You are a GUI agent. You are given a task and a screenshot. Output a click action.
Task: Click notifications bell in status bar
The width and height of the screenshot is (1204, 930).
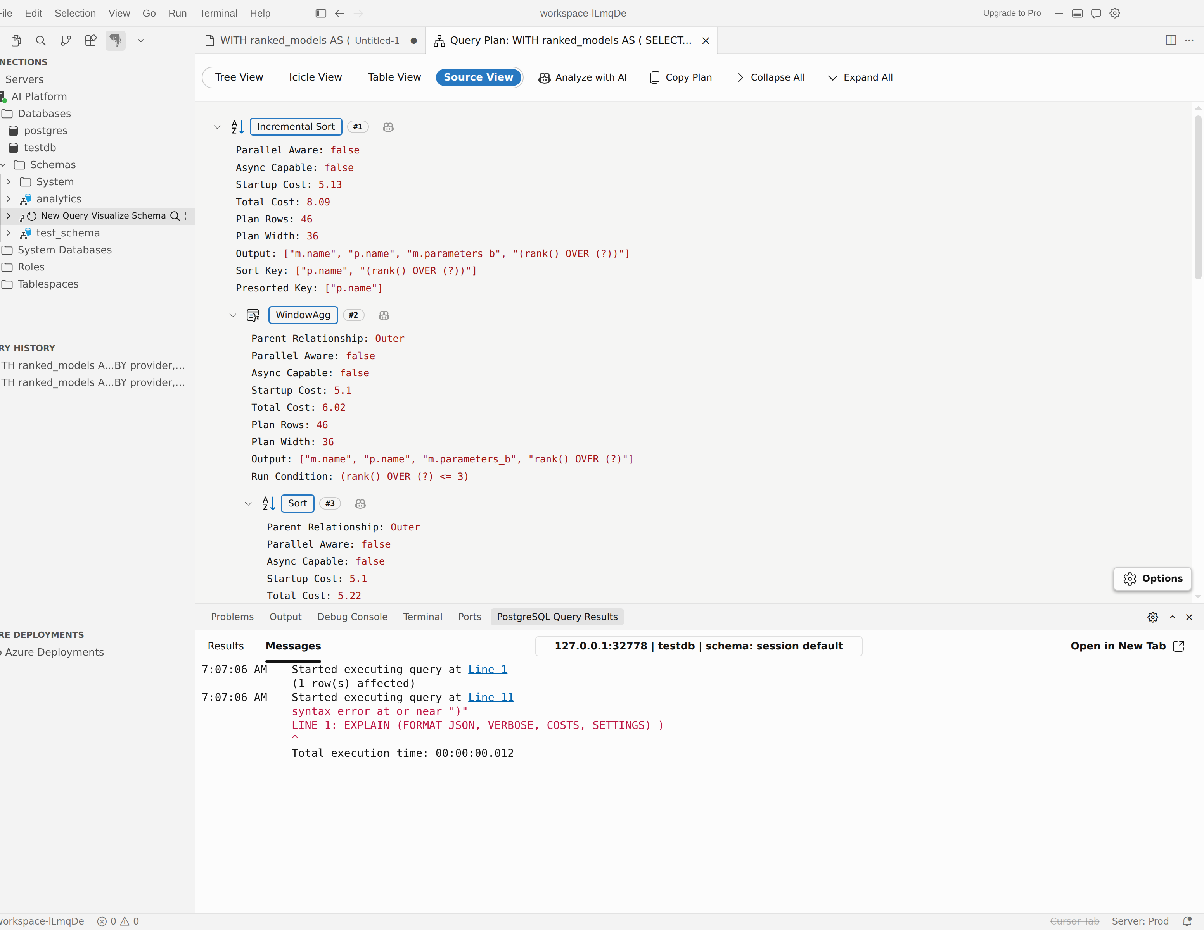1187,921
